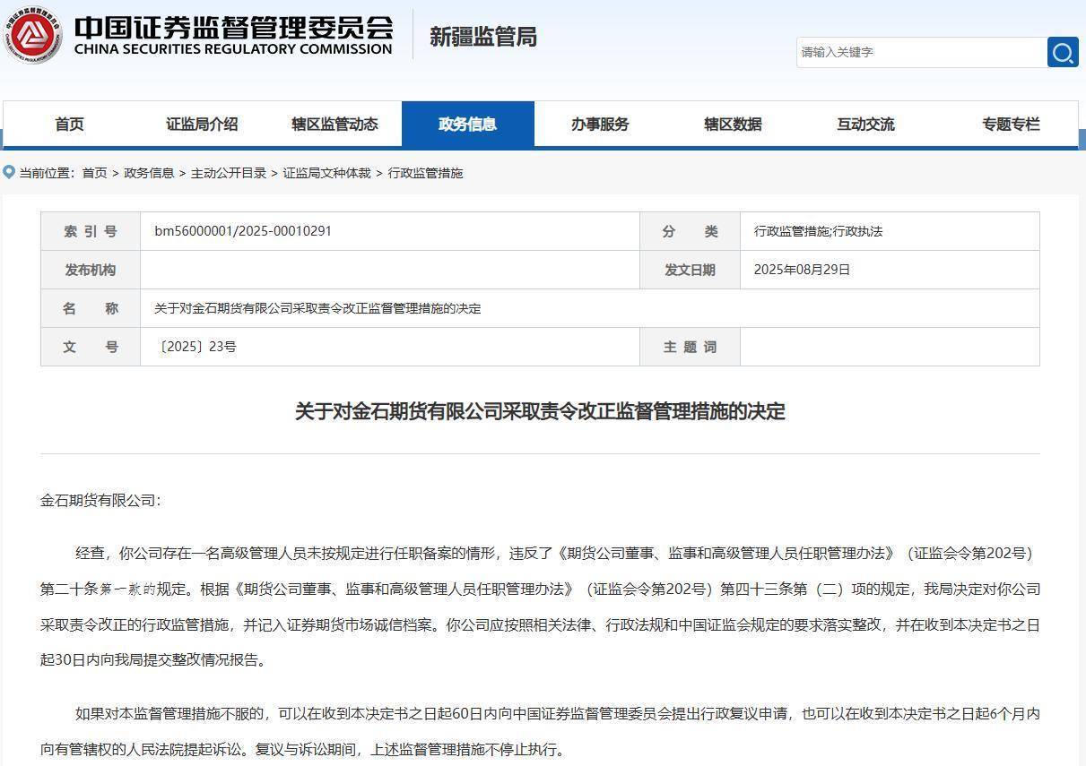Click the 首页 breadcrumb link

[x=94, y=173]
